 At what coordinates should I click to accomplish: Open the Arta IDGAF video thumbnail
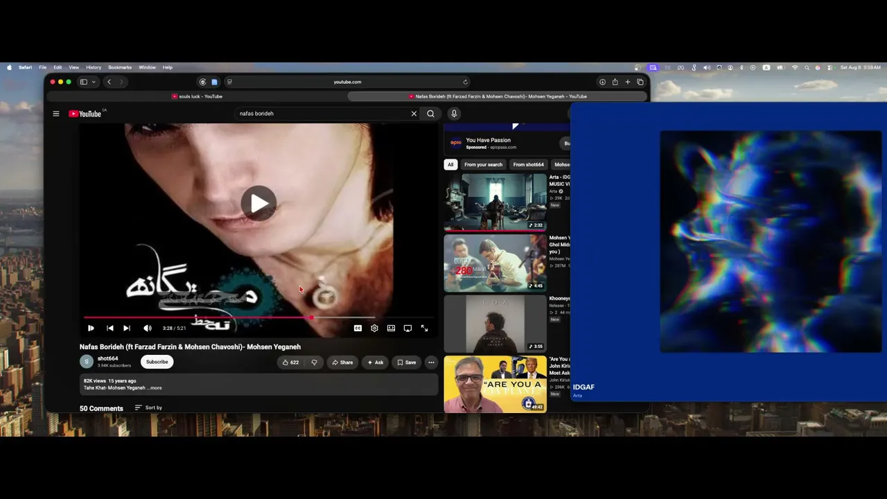point(495,202)
